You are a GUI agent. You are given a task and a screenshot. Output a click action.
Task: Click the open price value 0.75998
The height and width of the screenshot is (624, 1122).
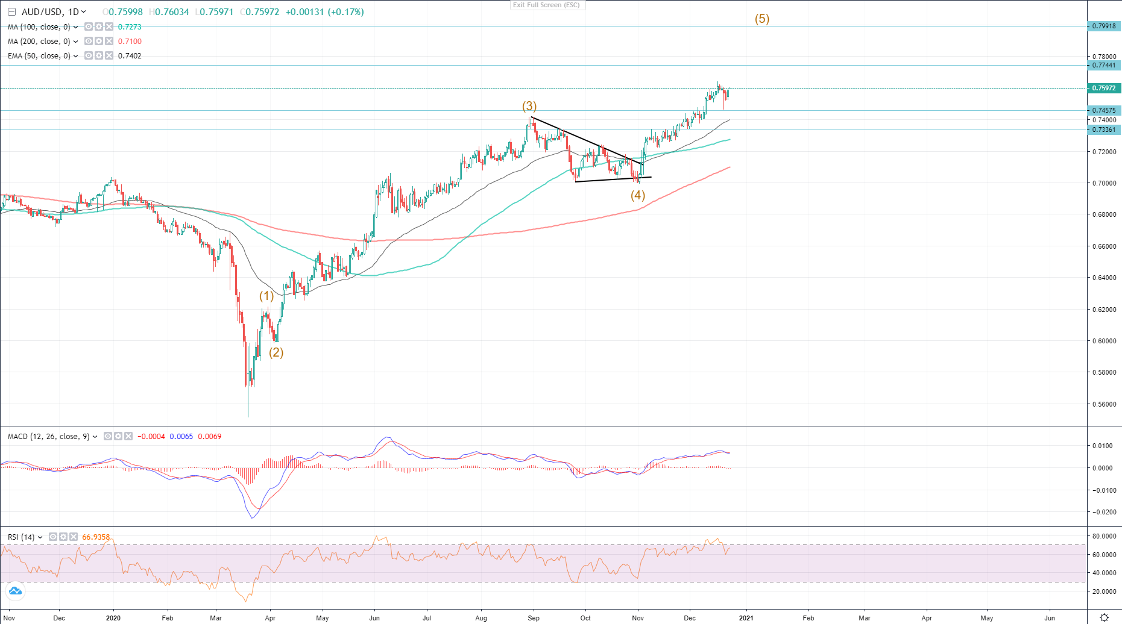125,12
